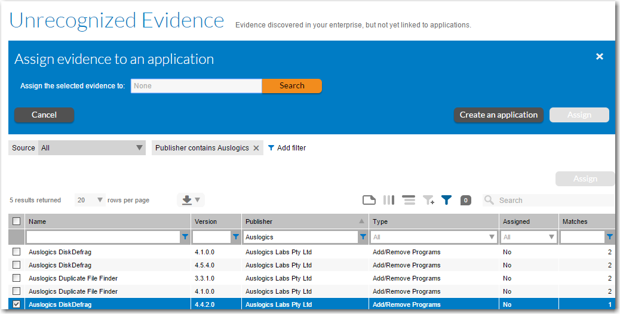
Task: Click the 5 results returned text
Action: click(35, 200)
